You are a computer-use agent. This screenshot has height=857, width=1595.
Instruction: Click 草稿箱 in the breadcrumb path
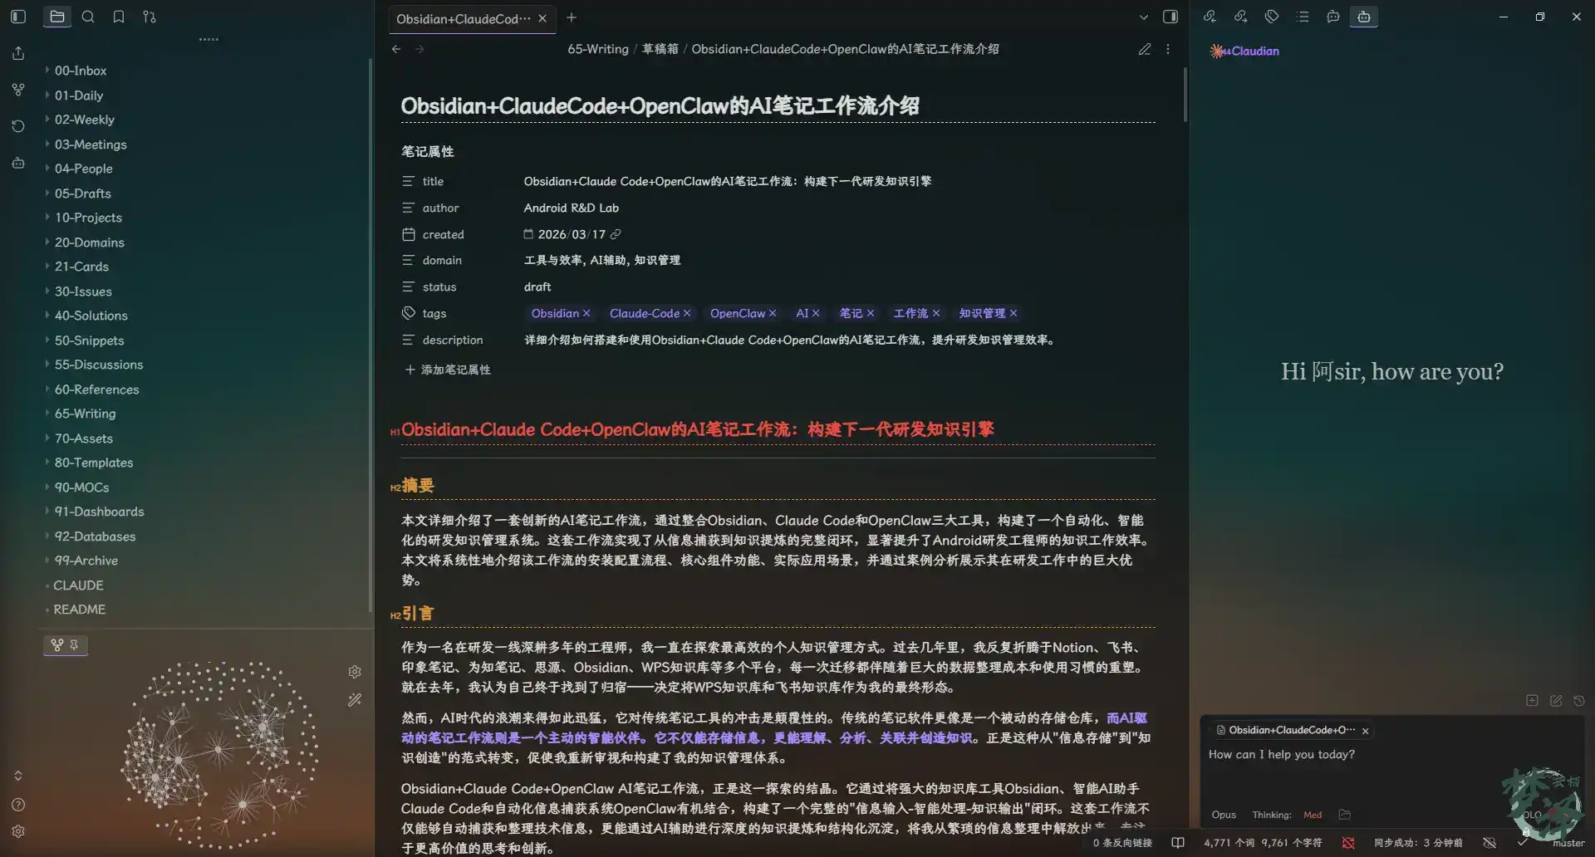click(660, 49)
